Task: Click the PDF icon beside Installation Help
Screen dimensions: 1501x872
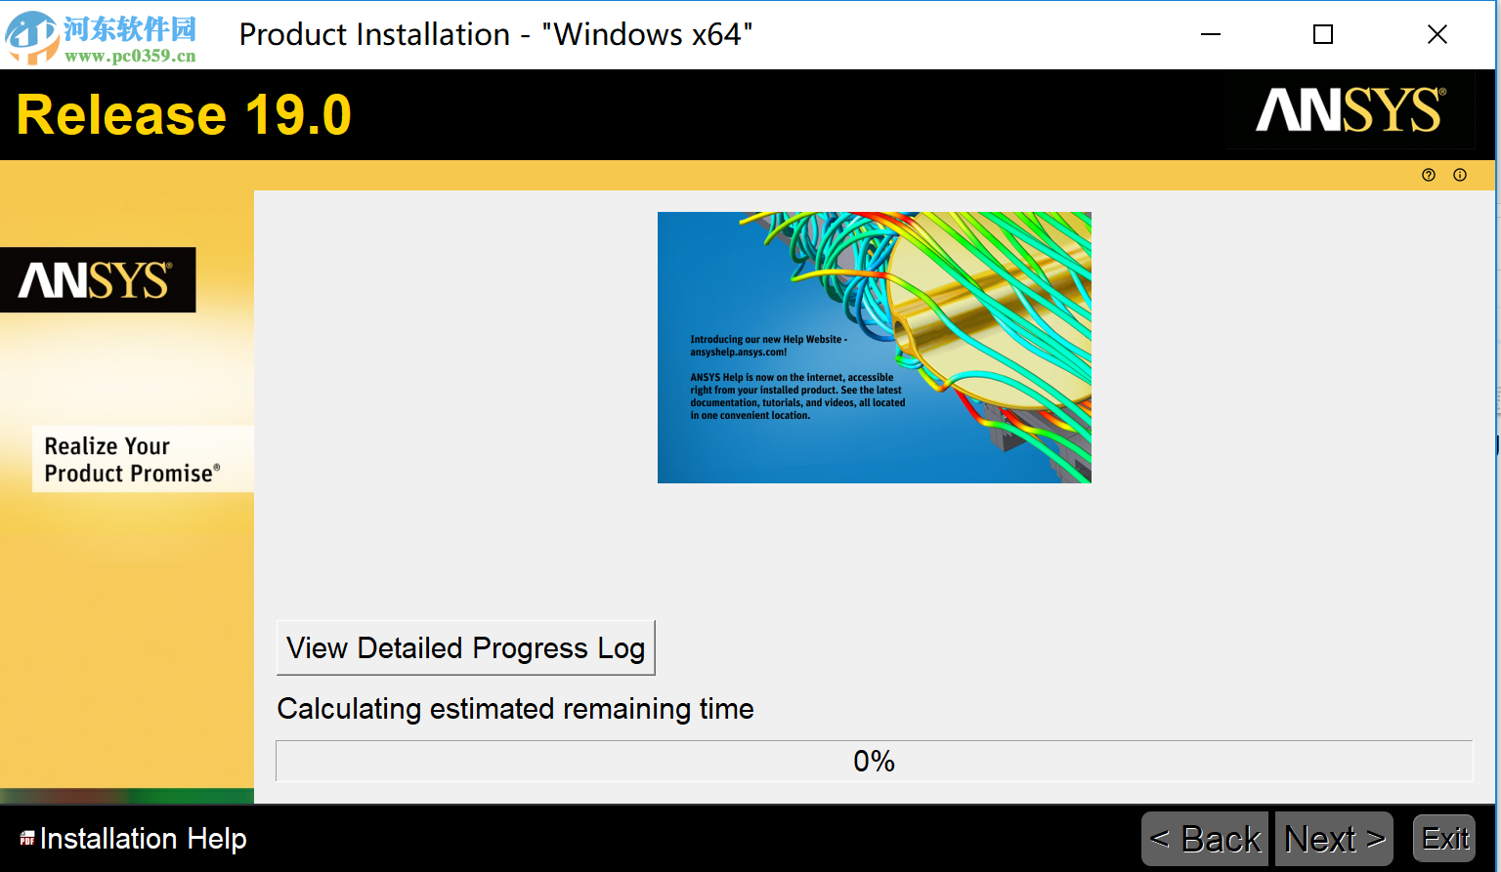Action: (27, 839)
